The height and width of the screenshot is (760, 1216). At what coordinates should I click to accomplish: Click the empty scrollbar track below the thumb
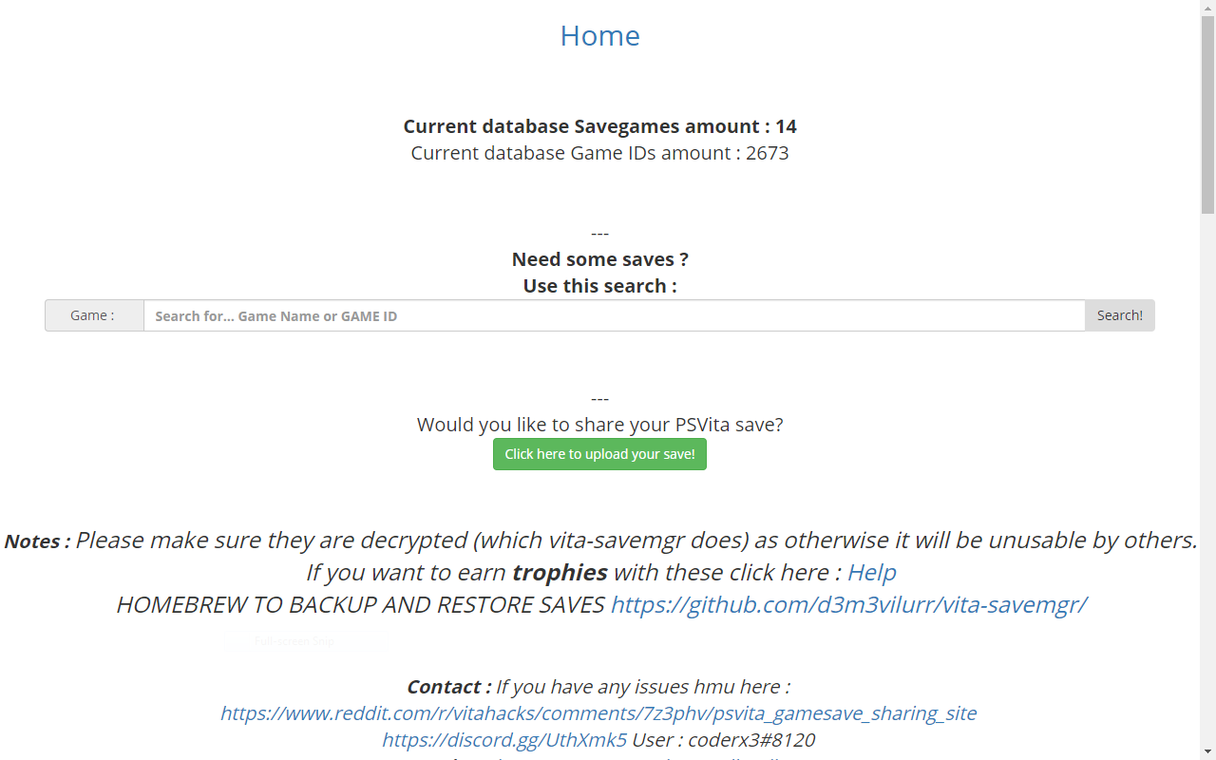click(1207, 475)
